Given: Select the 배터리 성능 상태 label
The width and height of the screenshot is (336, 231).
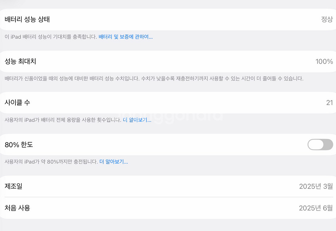Looking at the screenshot, I should 27,19.
